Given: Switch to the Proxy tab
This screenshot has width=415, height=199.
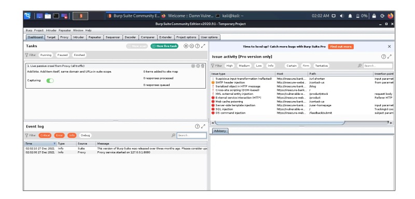Looking at the screenshot, I should point(64,37).
